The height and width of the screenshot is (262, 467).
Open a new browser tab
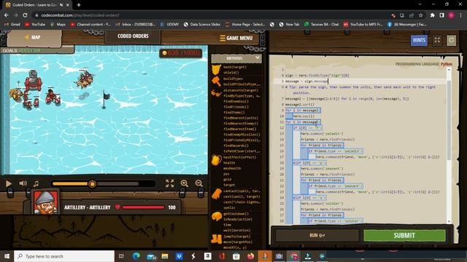click(x=79, y=5)
